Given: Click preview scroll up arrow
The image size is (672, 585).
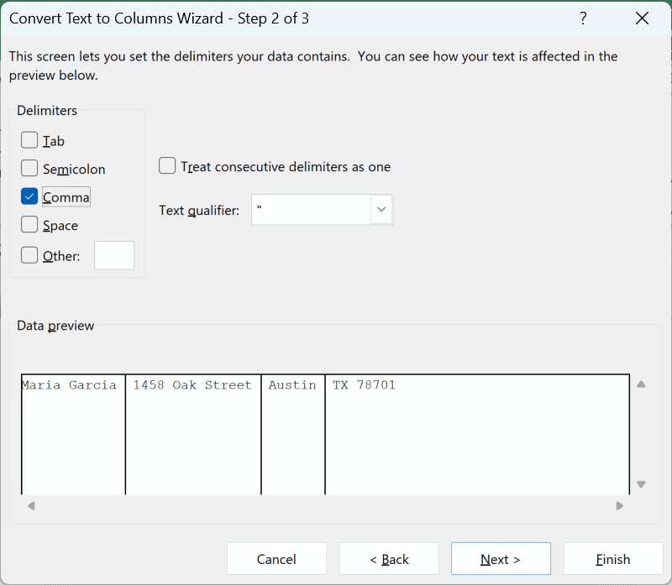Looking at the screenshot, I should [x=641, y=384].
